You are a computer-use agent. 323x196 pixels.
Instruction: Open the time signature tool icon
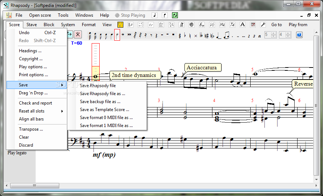point(171,25)
